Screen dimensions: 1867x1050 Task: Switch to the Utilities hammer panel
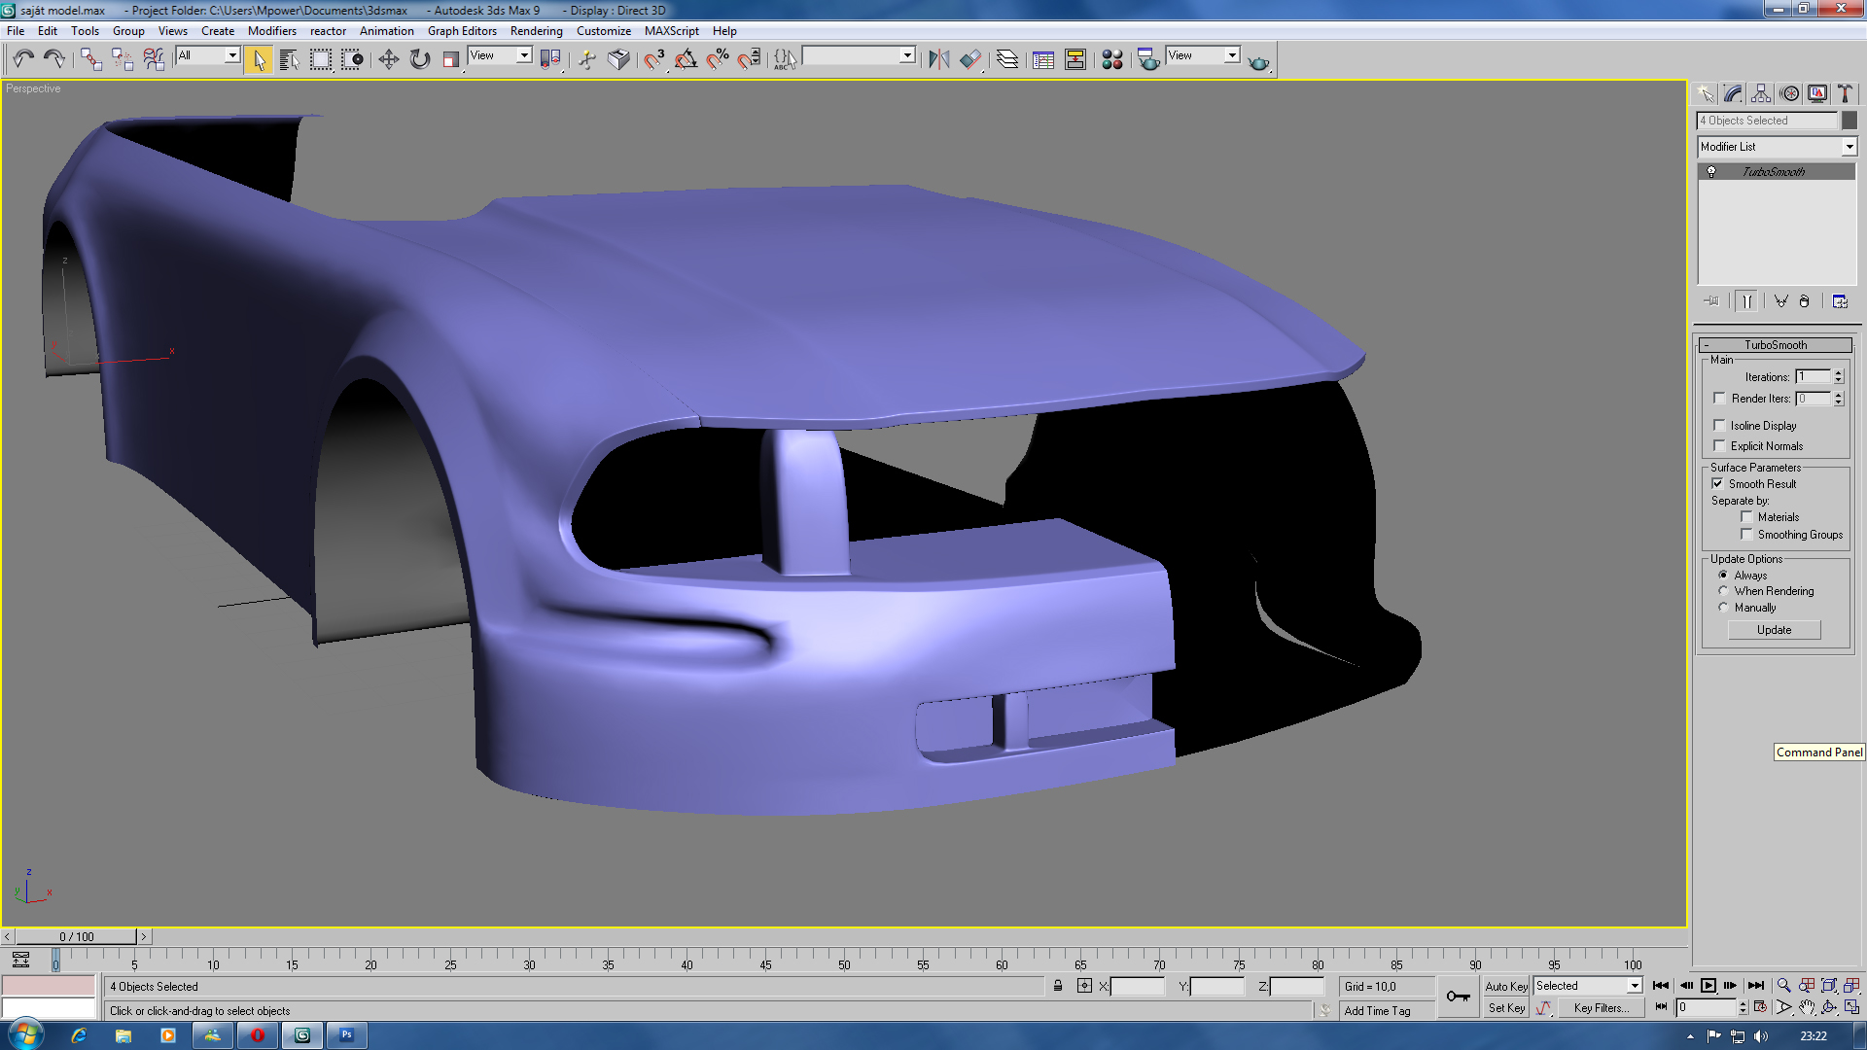[x=1845, y=93]
